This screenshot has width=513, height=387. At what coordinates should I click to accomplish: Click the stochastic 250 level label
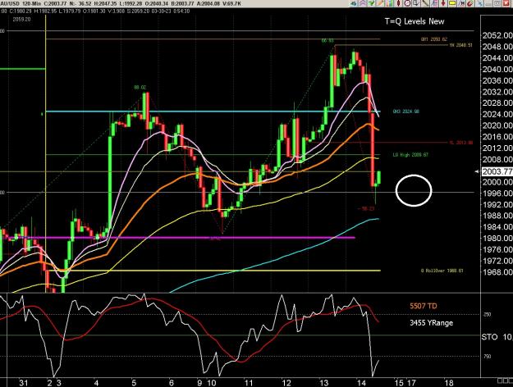tap(488, 315)
